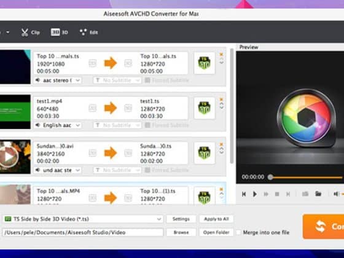Expand the toolbar dropdown arrow left of Clip
This screenshot has width=344, height=258.
[8, 33]
